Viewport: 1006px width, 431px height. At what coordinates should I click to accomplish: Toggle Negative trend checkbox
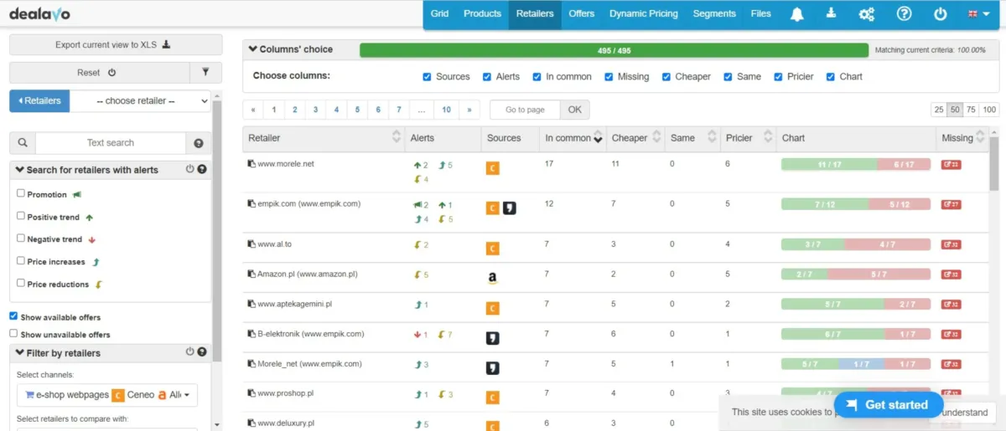[21, 239]
